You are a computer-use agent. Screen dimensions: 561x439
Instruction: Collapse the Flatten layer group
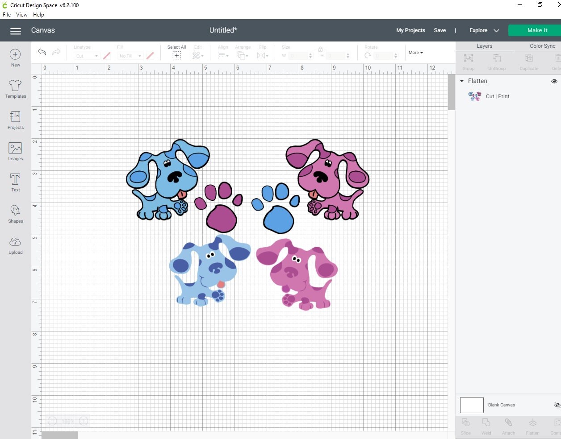tap(462, 81)
